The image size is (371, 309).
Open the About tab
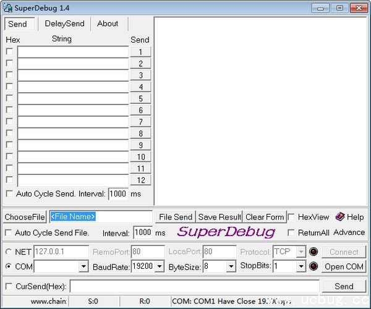108,23
